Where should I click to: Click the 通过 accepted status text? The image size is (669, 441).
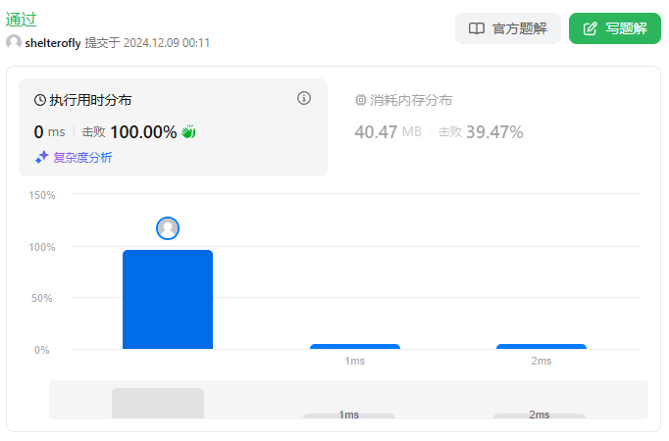pos(22,20)
